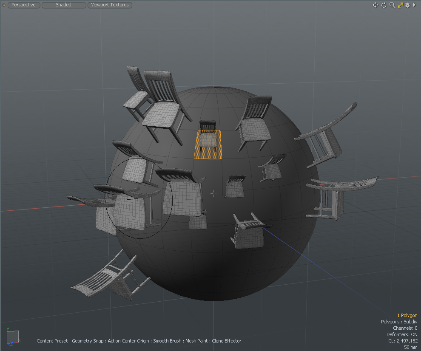The image size is (421, 351).
Task: Open the Shaded display mode dropdown
Action: pyautogui.click(x=63, y=5)
